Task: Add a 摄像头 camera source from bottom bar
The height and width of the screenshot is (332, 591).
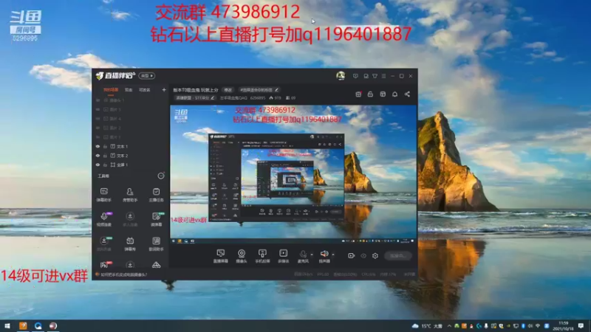Action: (242, 256)
